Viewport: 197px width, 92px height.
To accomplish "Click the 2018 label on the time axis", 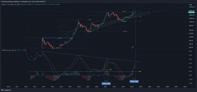I will (79, 87).
